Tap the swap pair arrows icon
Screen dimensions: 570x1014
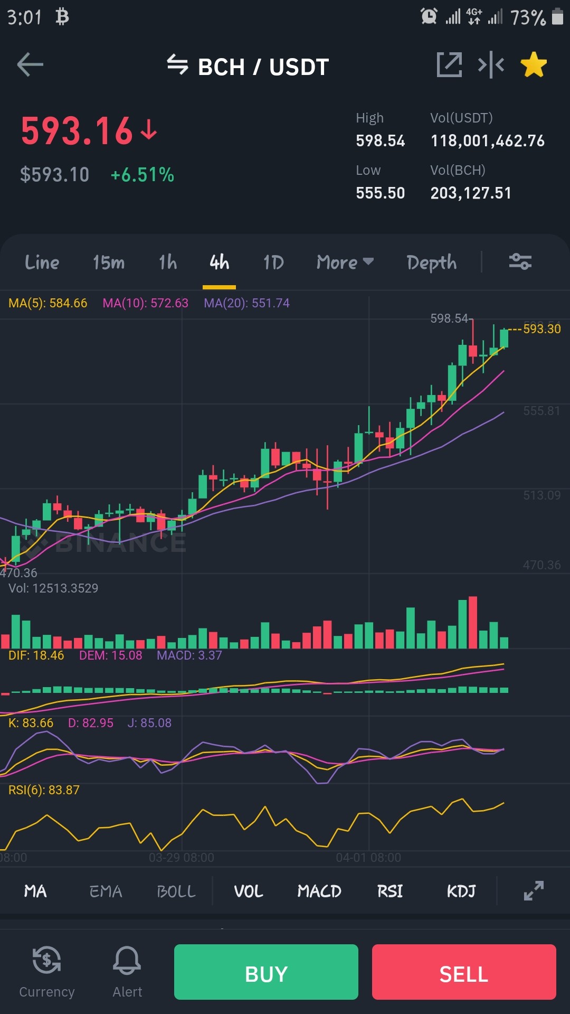pos(177,65)
